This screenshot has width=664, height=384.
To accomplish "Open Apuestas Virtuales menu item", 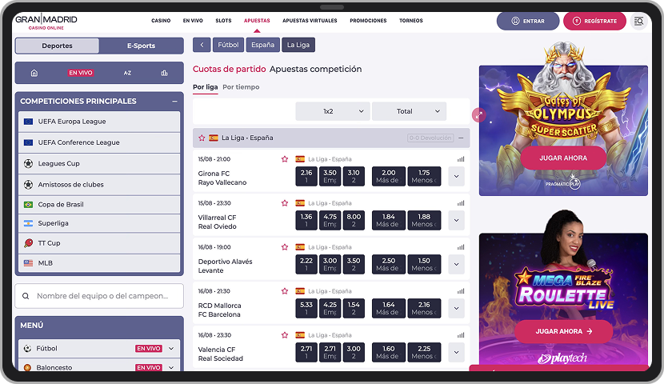I will click(310, 20).
